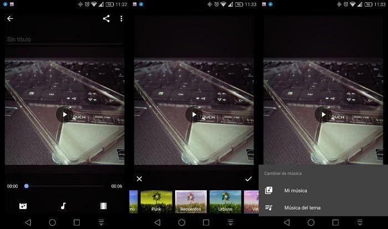Open the share icon in the top bar
Viewport: 388px width, 229px height.
[x=106, y=19]
